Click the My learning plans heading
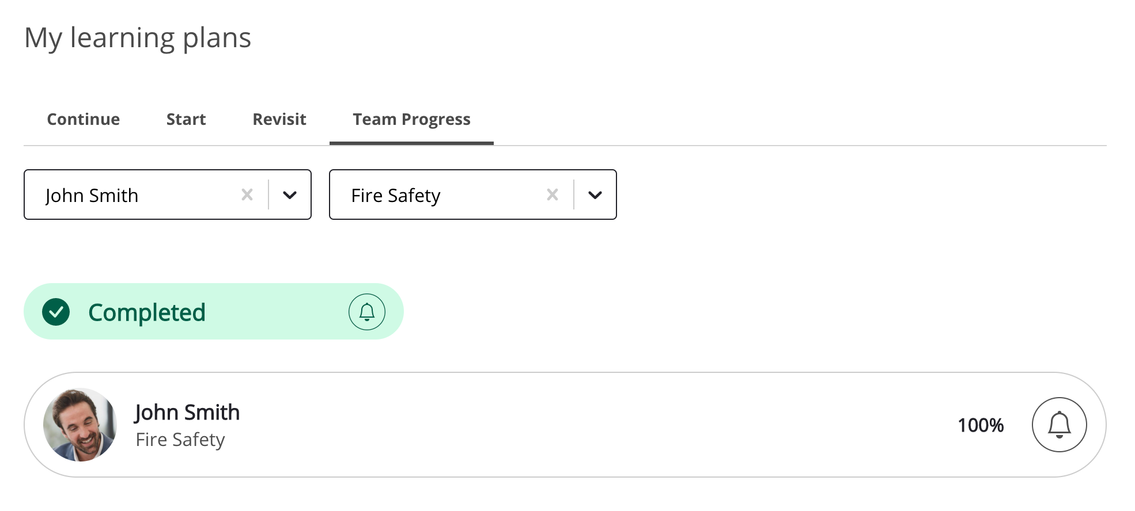Viewport: 1135px width, 511px height. click(138, 38)
